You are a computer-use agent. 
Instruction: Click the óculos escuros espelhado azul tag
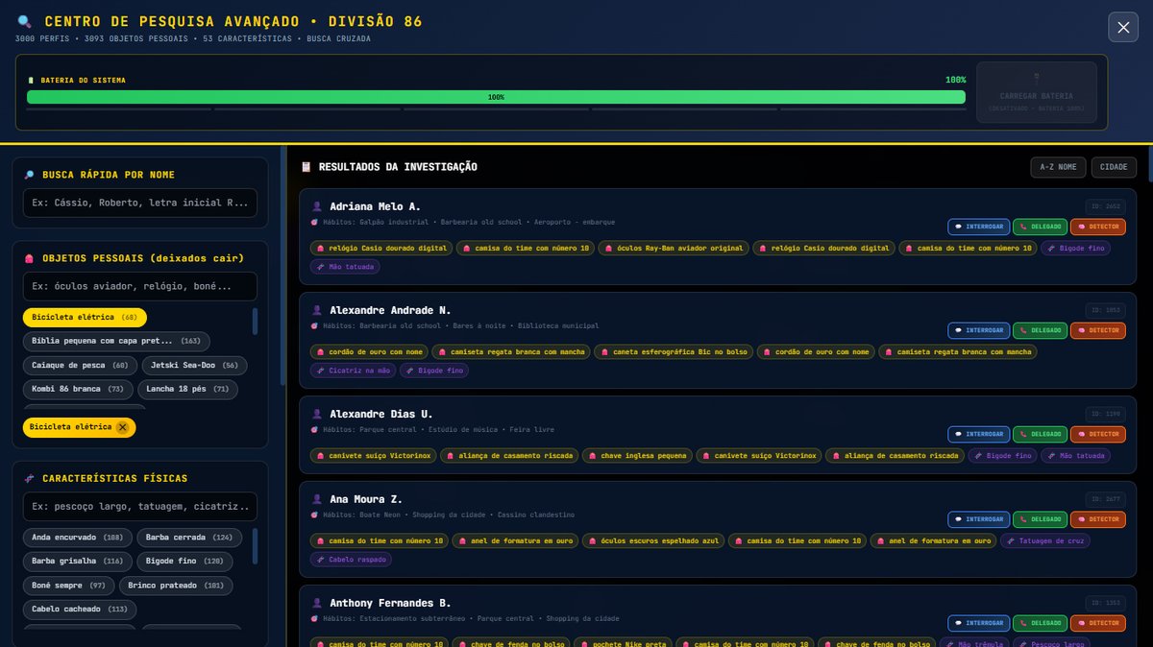(653, 541)
